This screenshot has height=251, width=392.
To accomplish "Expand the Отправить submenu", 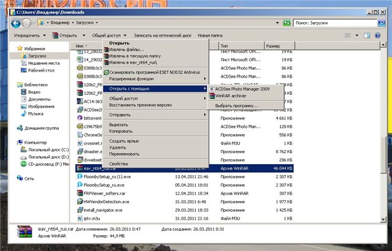I will tap(156, 115).
